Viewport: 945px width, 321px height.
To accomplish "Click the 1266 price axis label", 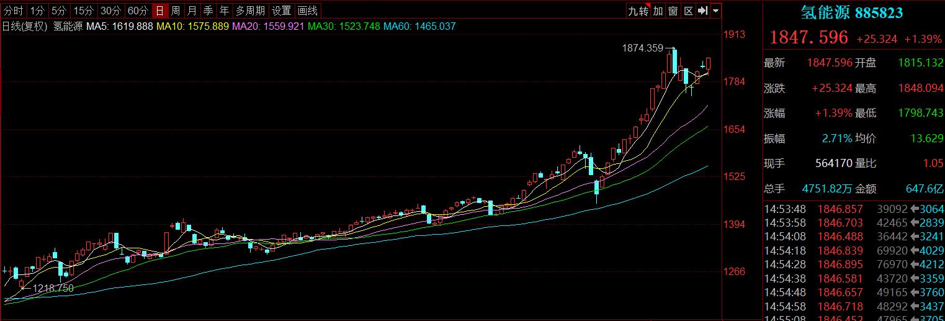I will tap(735, 271).
